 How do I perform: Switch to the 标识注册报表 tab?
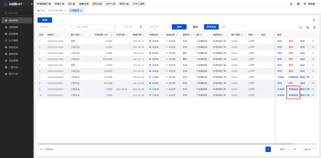point(56,11)
